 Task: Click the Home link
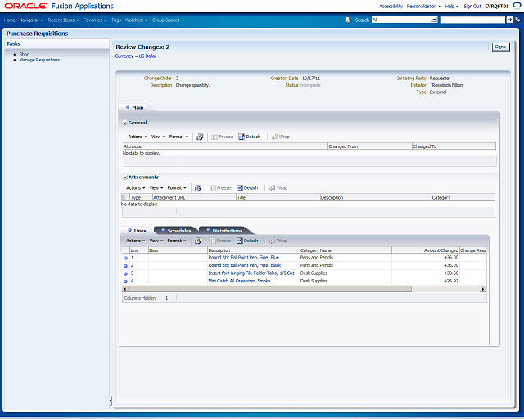click(x=9, y=20)
